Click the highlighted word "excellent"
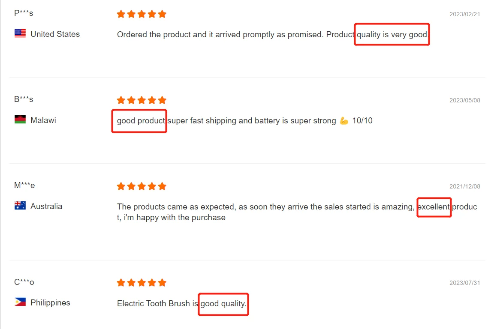This screenshot has width=491, height=329. [x=434, y=207]
